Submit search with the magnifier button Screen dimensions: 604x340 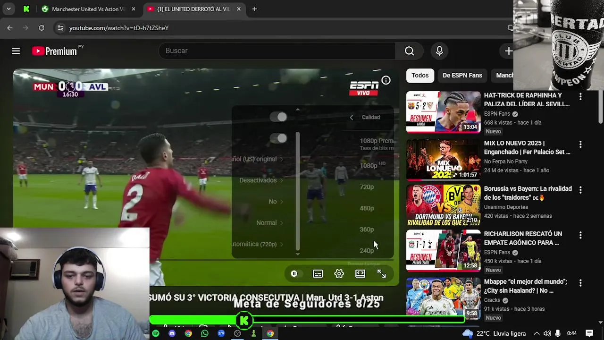[409, 51]
